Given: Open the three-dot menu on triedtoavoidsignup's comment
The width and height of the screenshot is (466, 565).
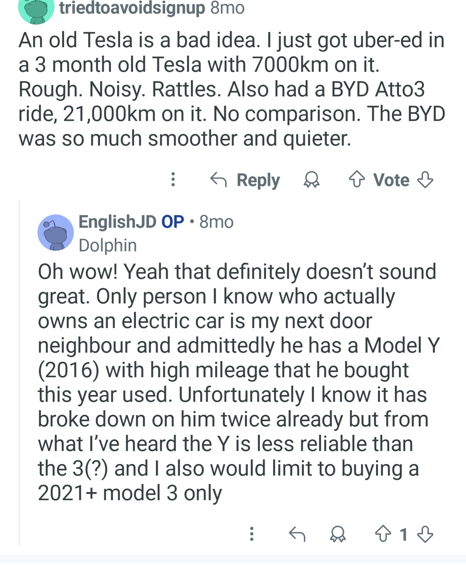Looking at the screenshot, I should 173,179.
